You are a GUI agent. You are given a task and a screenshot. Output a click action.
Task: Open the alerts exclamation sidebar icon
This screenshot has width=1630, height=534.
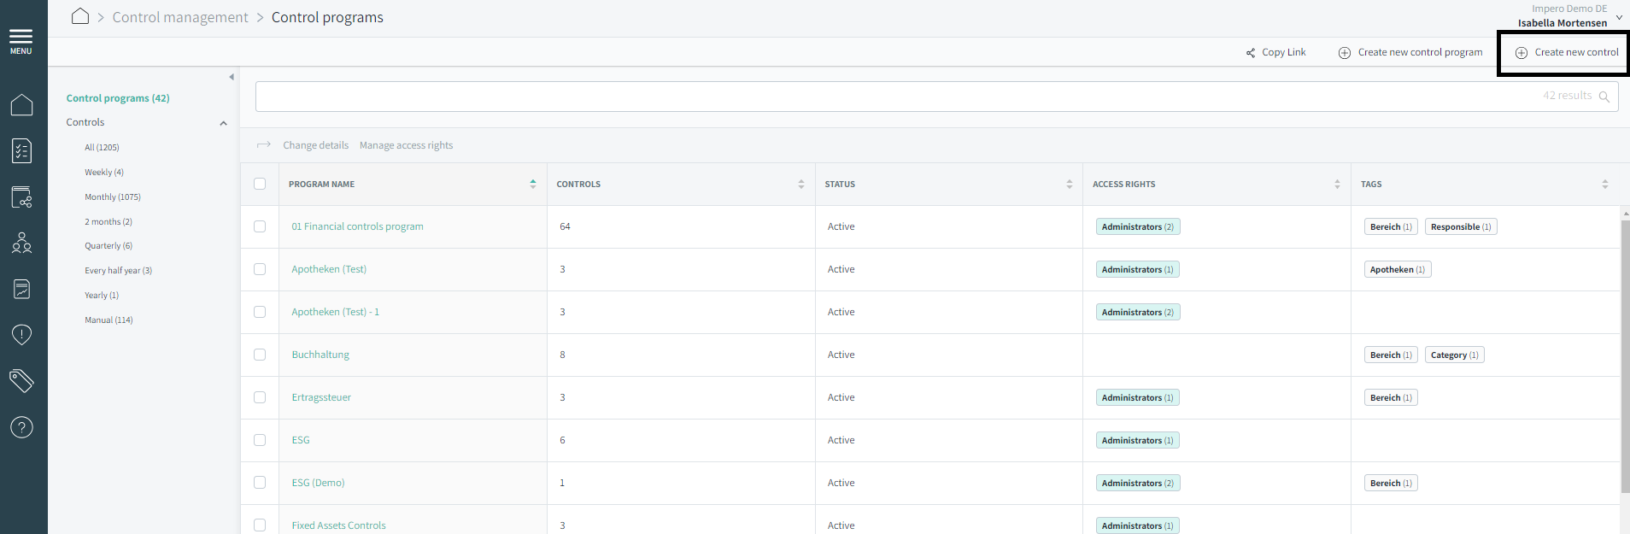point(21,334)
